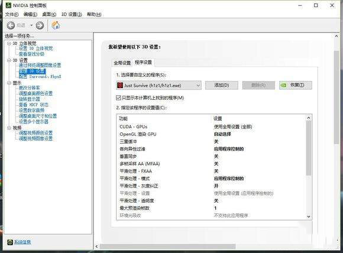
Task: Click the system information icon at bottom left
Action: coord(10,242)
